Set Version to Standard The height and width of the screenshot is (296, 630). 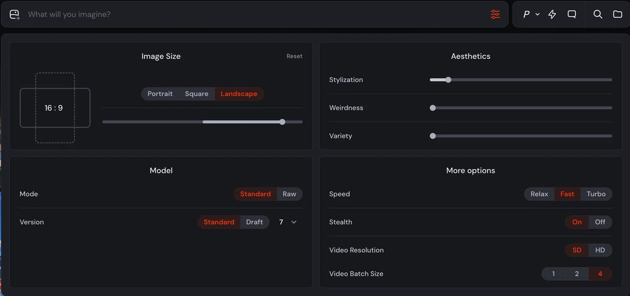pyautogui.click(x=219, y=222)
